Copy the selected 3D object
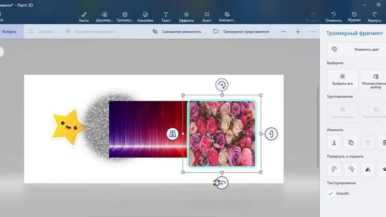Screen dimensions: 386x217 coord(351,143)
